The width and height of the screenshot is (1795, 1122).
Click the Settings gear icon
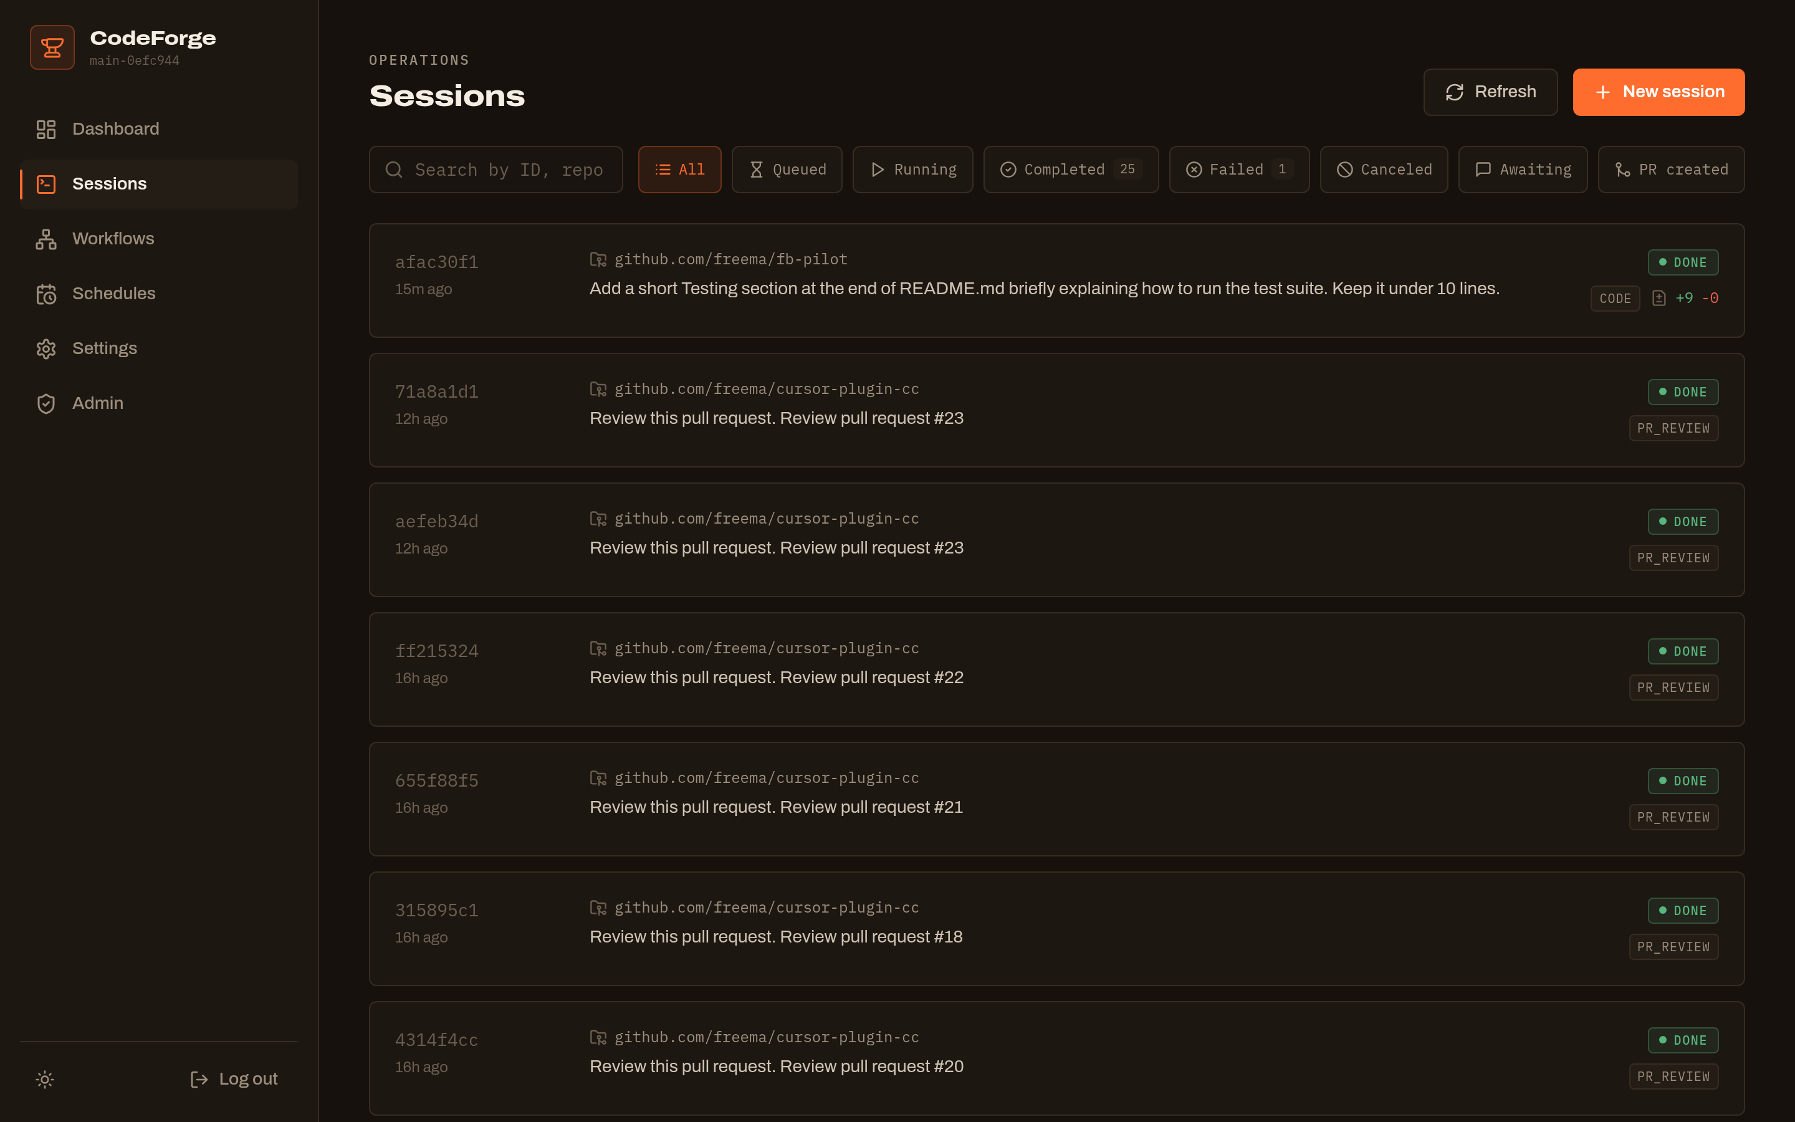(x=46, y=349)
